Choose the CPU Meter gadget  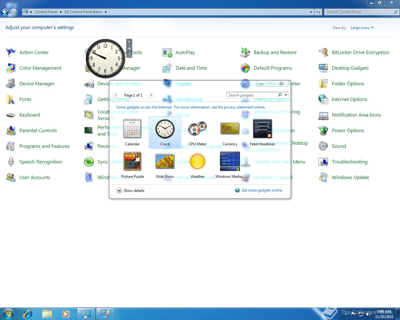pos(197,132)
